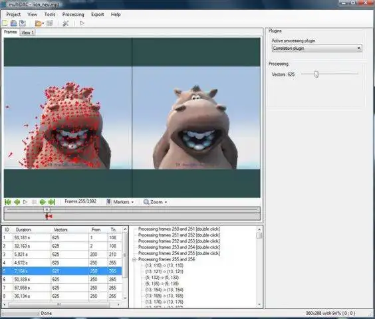375x319 pixels.
Task: Step back one frame
Action: pyautogui.click(x=17, y=202)
